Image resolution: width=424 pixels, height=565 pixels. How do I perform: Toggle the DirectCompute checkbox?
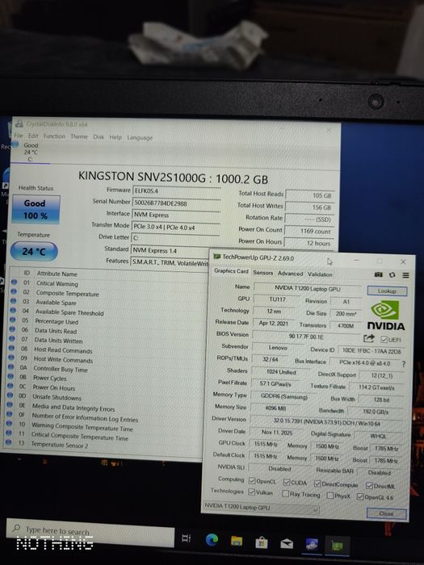317,483
